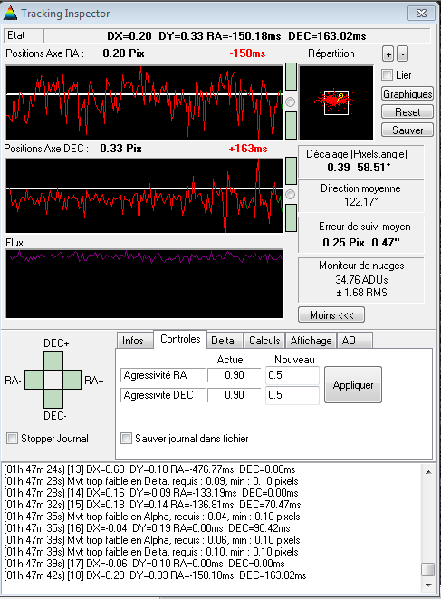This screenshot has width=441, height=599.
Task: Click the Tracking Inspector title bar logo
Action: (10, 13)
